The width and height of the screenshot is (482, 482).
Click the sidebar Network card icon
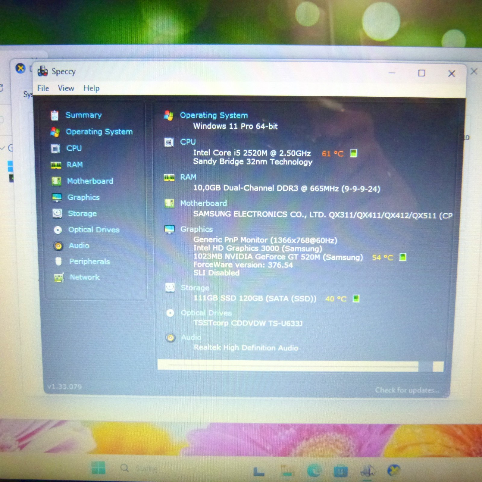pos(59,277)
